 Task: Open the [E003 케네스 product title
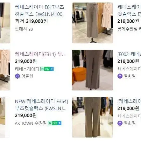pos(129,54)
